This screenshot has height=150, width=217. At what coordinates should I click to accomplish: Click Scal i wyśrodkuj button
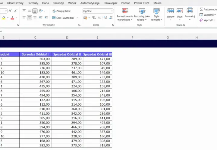tap(63, 18)
